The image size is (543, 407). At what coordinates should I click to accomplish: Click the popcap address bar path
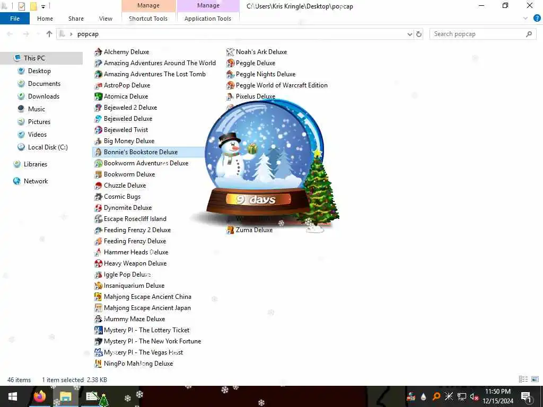click(x=88, y=34)
